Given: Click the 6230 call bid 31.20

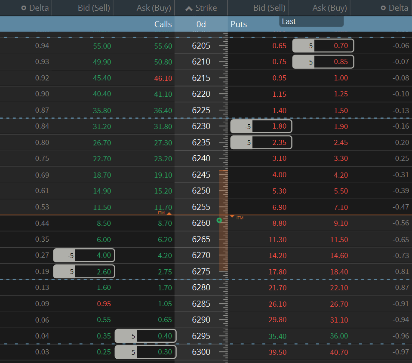Looking at the screenshot, I should coord(102,126).
